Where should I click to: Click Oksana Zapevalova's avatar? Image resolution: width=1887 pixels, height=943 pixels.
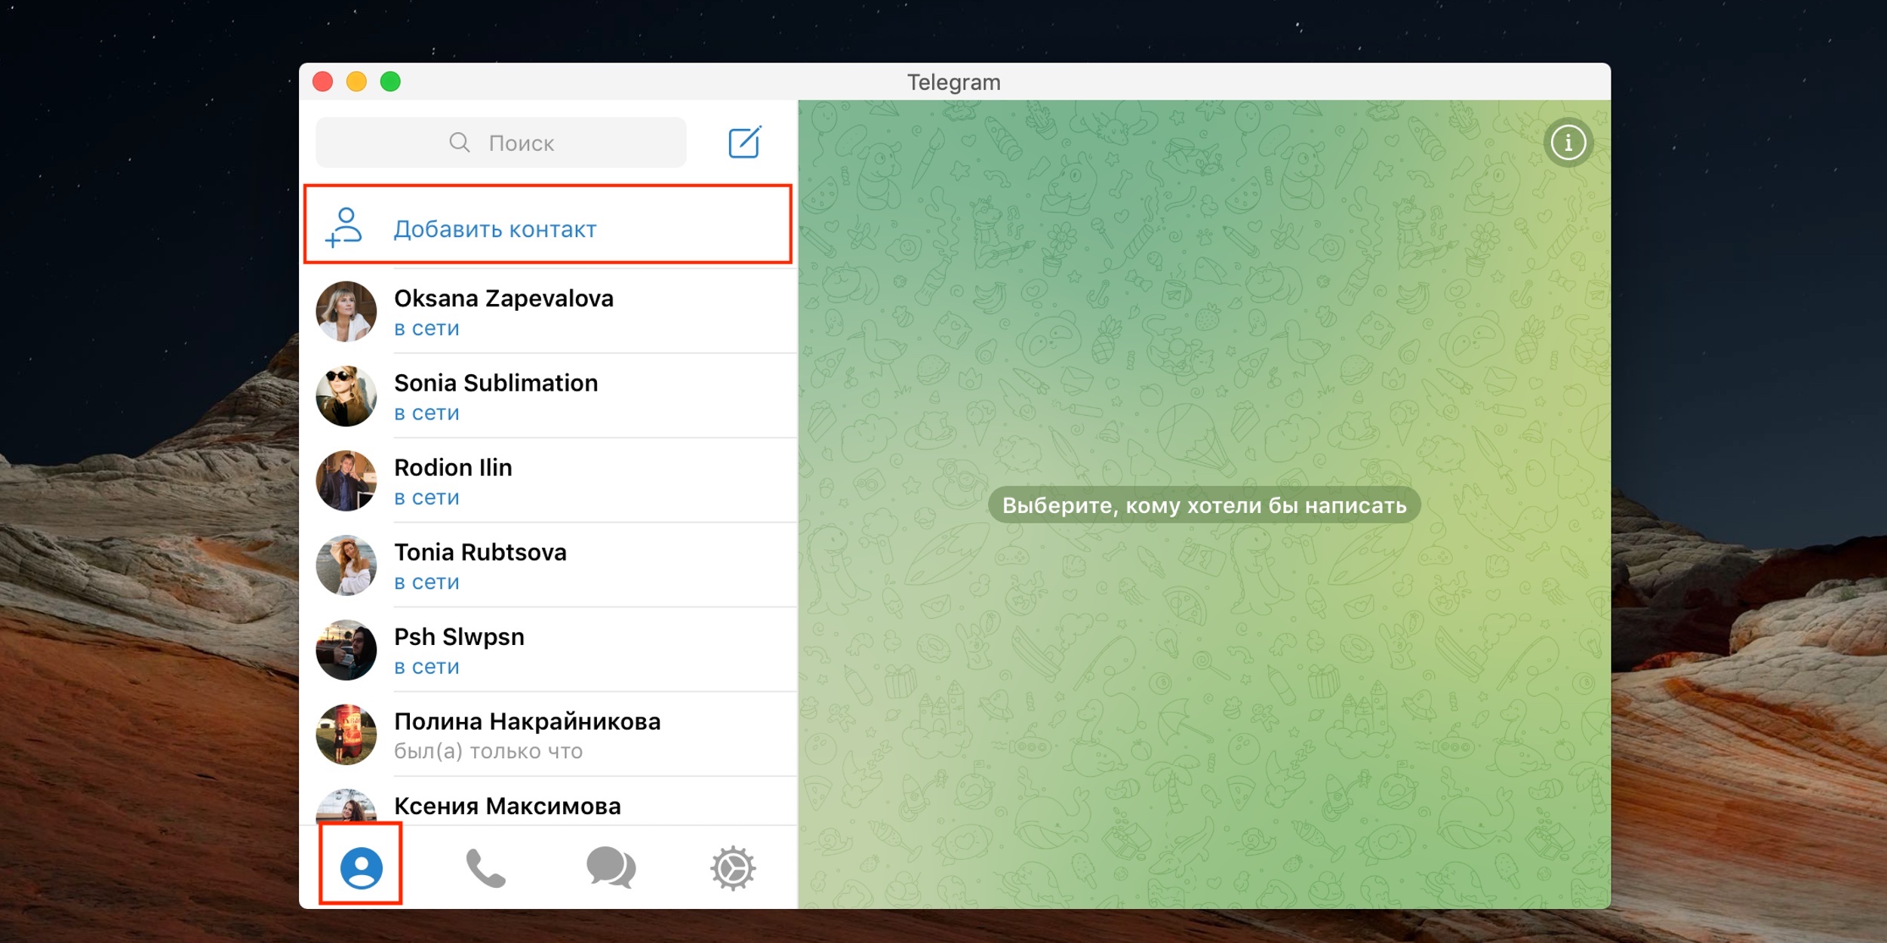[x=346, y=312]
